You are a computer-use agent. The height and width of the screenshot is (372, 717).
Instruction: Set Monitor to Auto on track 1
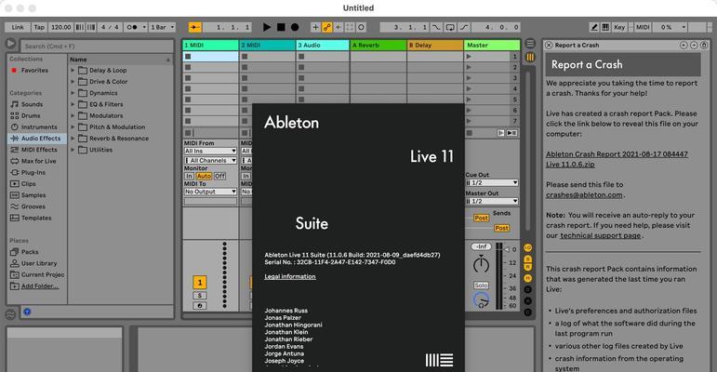(x=204, y=176)
